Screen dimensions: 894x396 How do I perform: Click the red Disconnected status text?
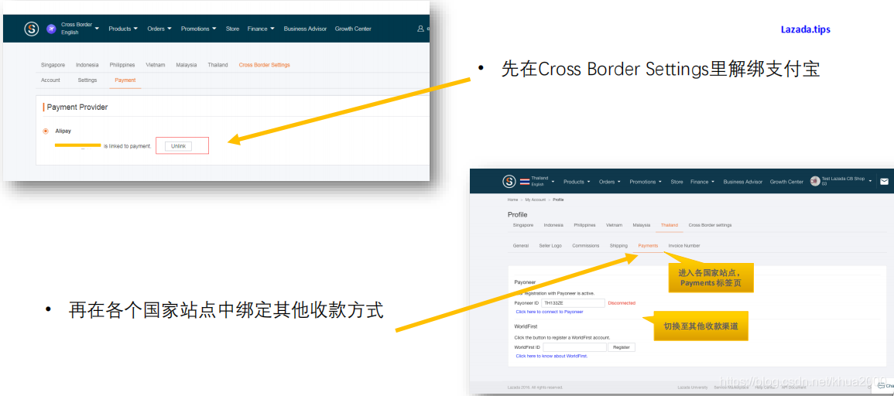tap(622, 303)
